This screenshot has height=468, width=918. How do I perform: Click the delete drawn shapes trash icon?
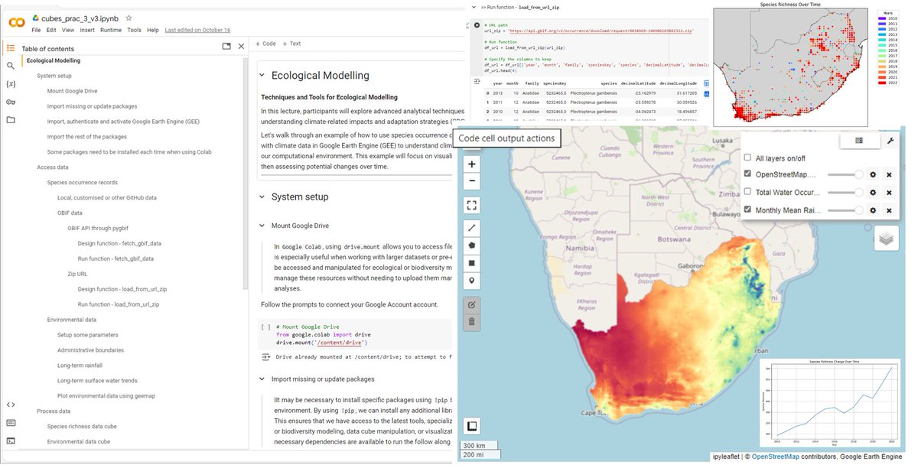pos(471,320)
